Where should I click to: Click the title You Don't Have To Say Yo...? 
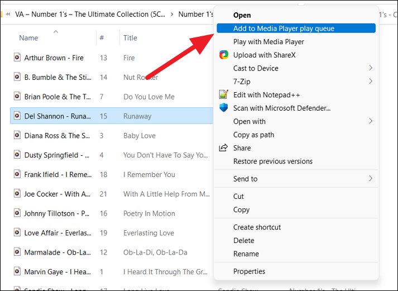tap(165, 155)
